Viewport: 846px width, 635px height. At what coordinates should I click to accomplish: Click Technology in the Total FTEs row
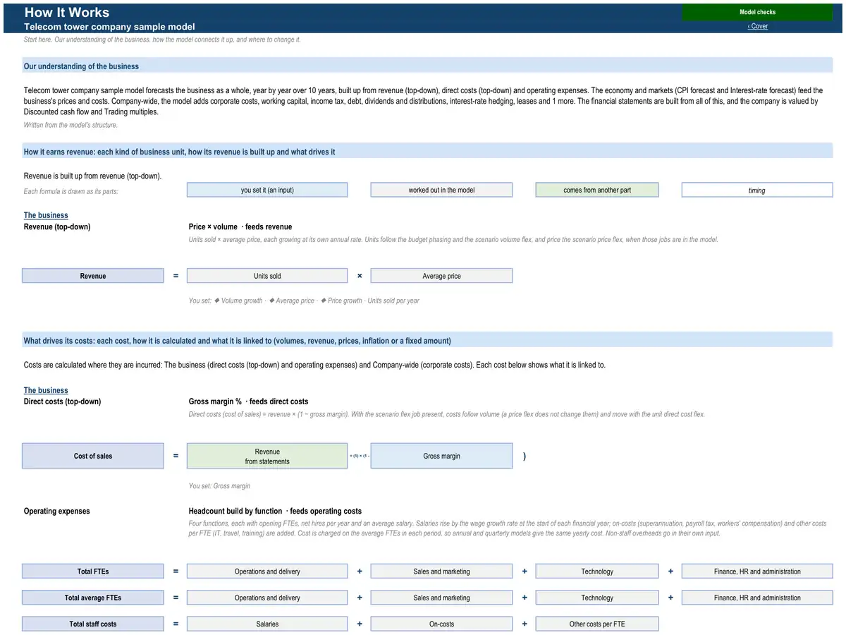597,571
